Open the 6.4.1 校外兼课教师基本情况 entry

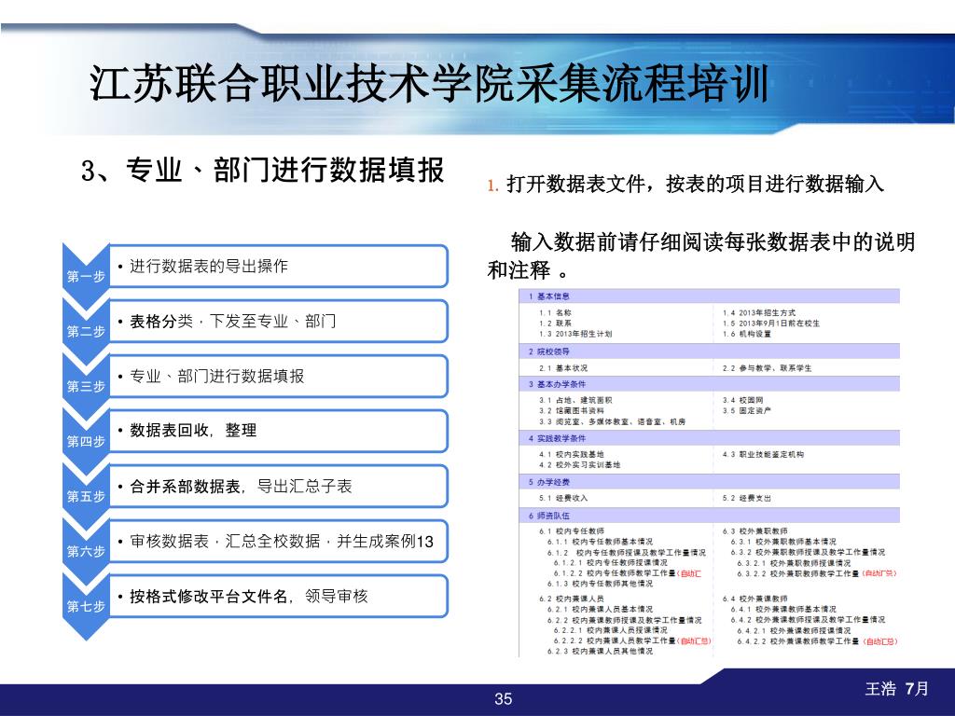point(783,609)
